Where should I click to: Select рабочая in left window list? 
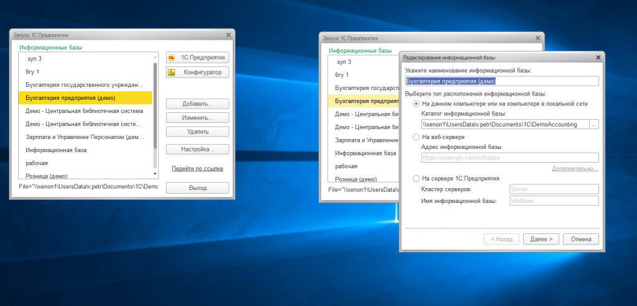pyautogui.click(x=85, y=163)
